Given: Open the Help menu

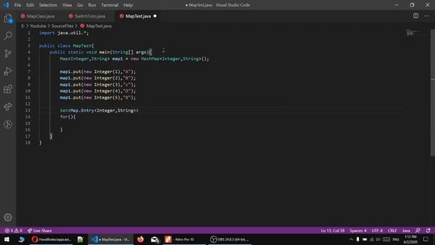Looking at the screenshot, I should [128, 5].
